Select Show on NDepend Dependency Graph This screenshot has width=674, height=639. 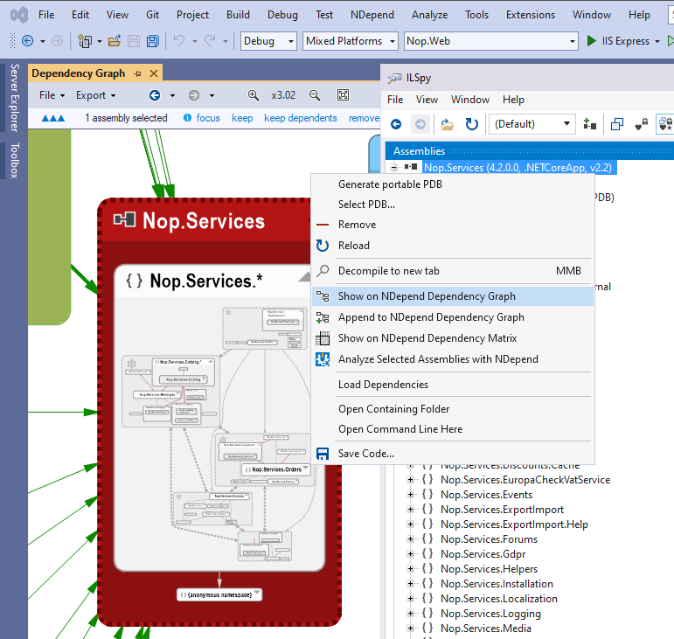tap(453, 296)
